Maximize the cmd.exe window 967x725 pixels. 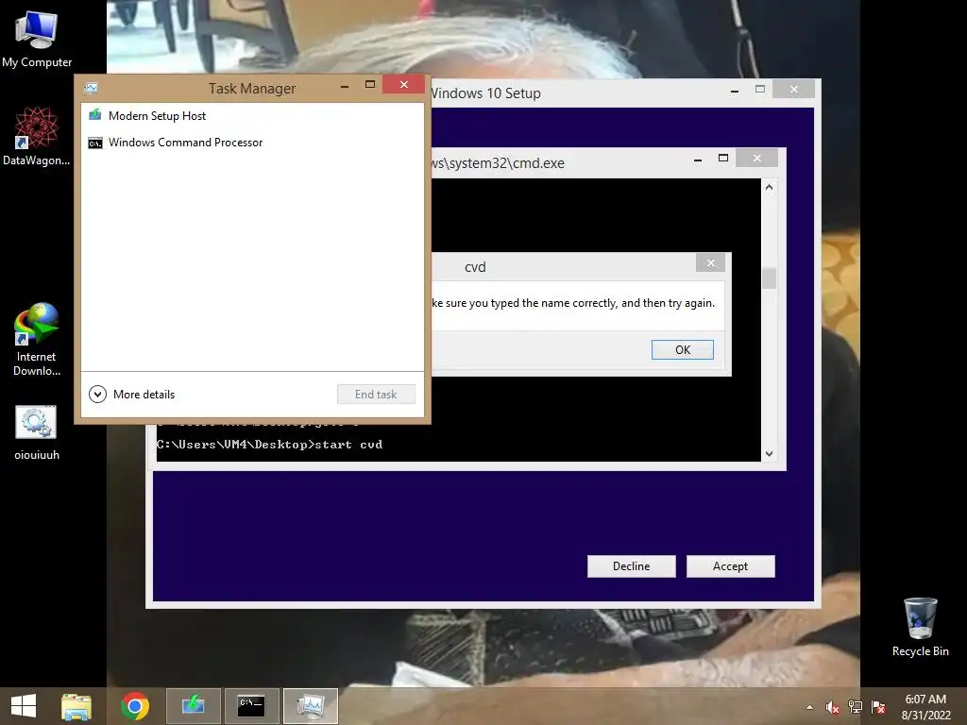pos(723,159)
